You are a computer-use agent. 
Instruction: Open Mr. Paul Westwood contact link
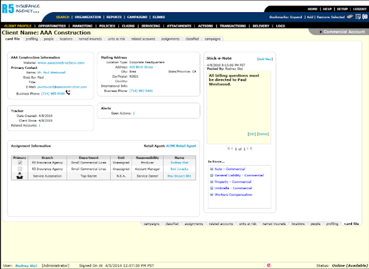[x=51, y=72]
